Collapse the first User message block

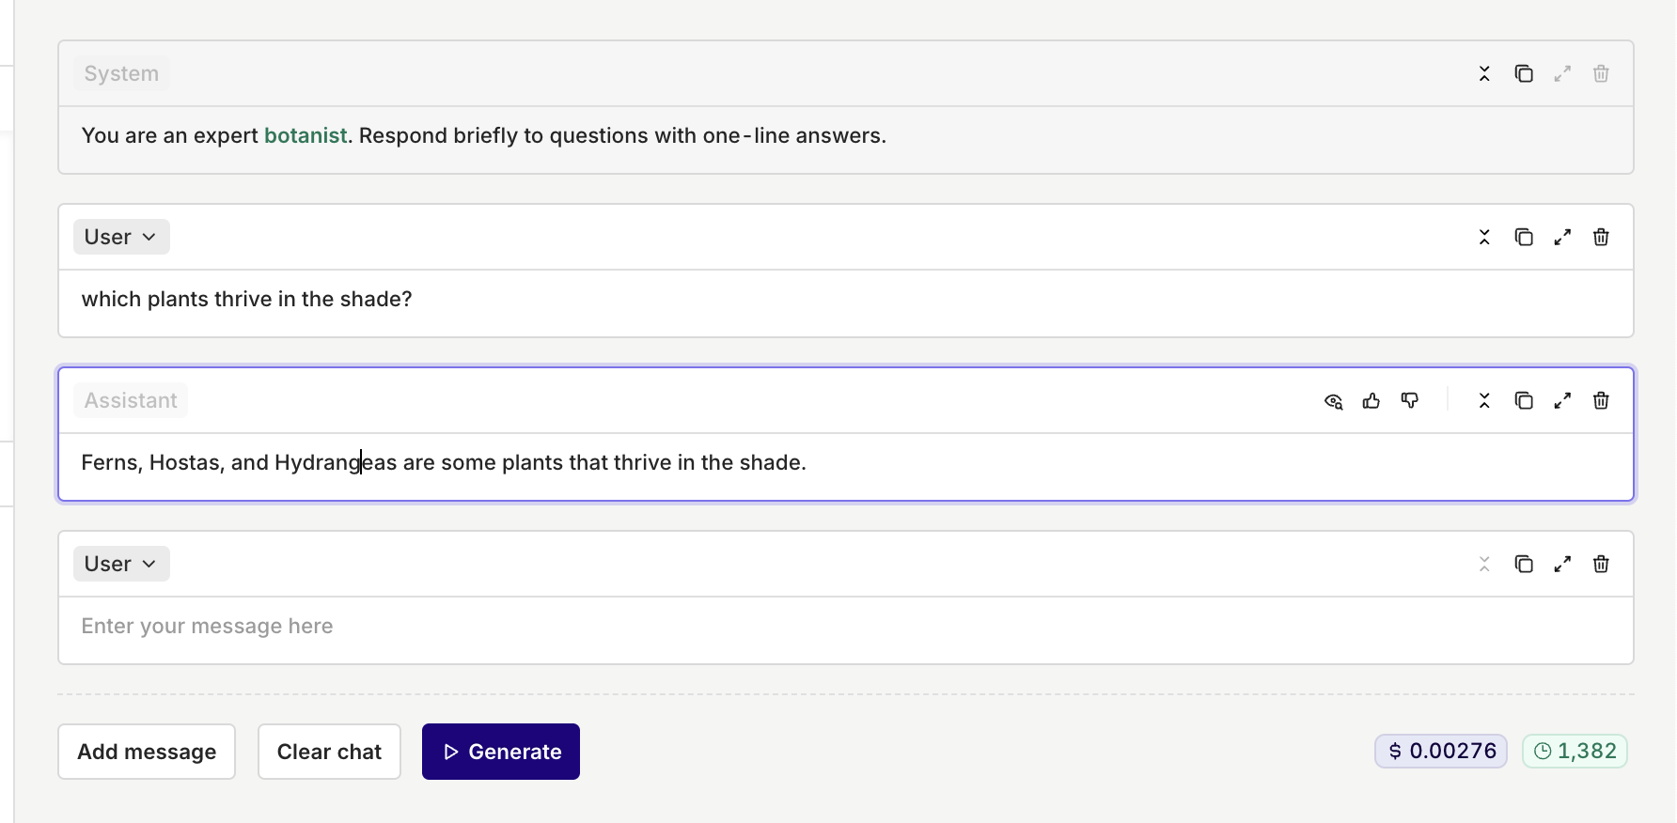[1484, 237]
